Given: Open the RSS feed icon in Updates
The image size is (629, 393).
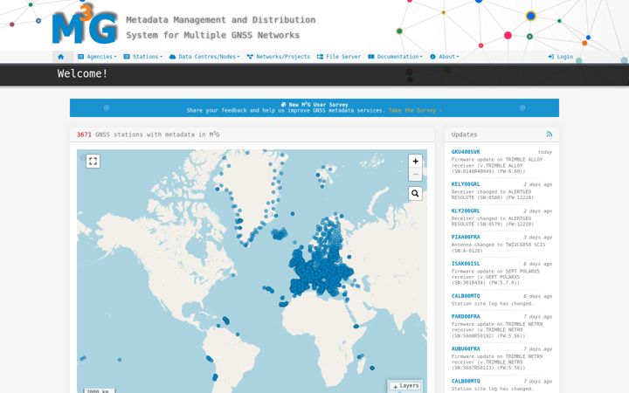Looking at the screenshot, I should 550,134.
